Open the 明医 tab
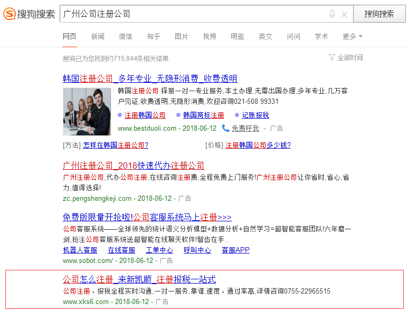408x312 pixels. (238, 36)
